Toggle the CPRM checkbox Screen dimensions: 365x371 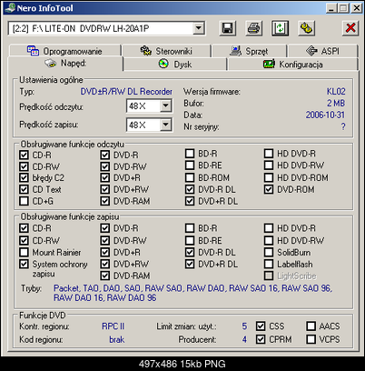[261, 339]
